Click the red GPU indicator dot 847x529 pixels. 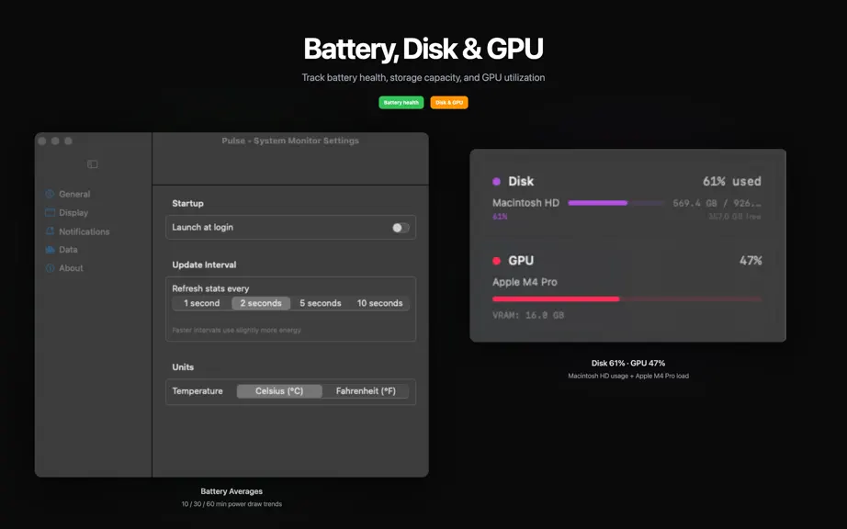coord(496,261)
